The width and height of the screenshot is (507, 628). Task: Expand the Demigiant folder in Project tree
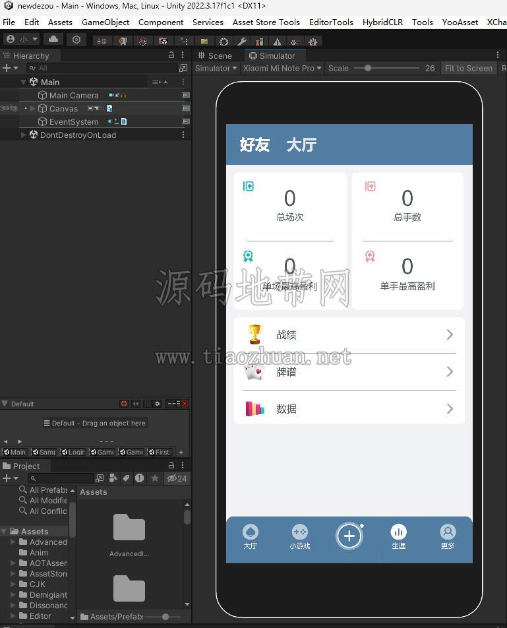pos(13,595)
